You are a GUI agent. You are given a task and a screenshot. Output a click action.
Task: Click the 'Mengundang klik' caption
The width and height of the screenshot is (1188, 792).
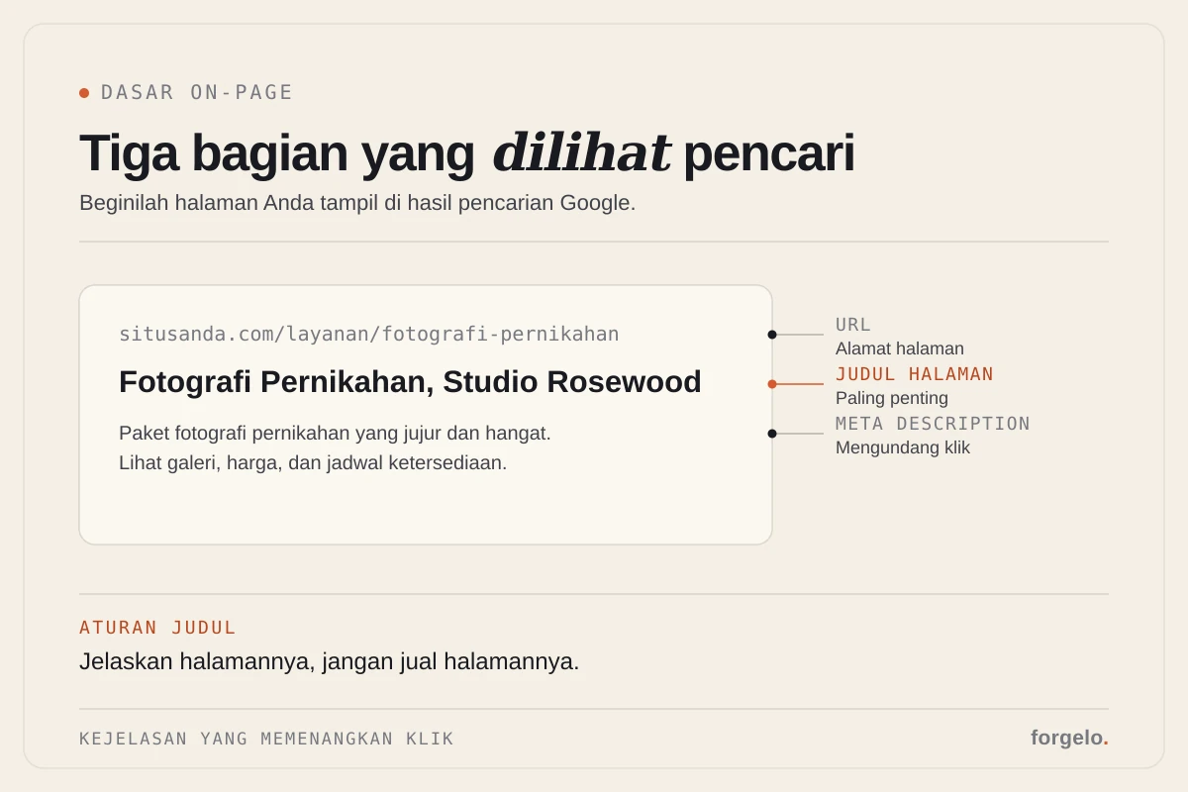[x=902, y=447]
